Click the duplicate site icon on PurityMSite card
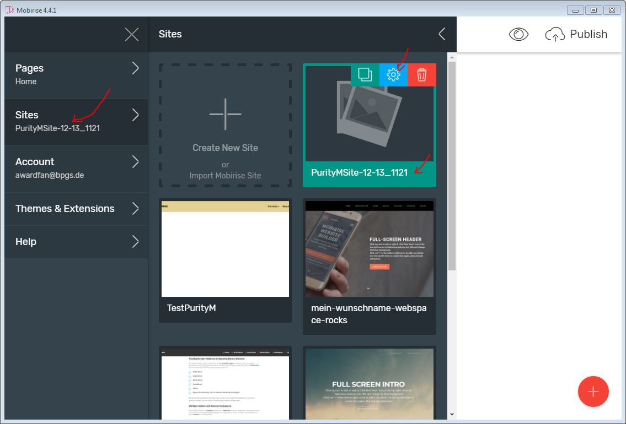The width and height of the screenshot is (626, 424). 365,75
